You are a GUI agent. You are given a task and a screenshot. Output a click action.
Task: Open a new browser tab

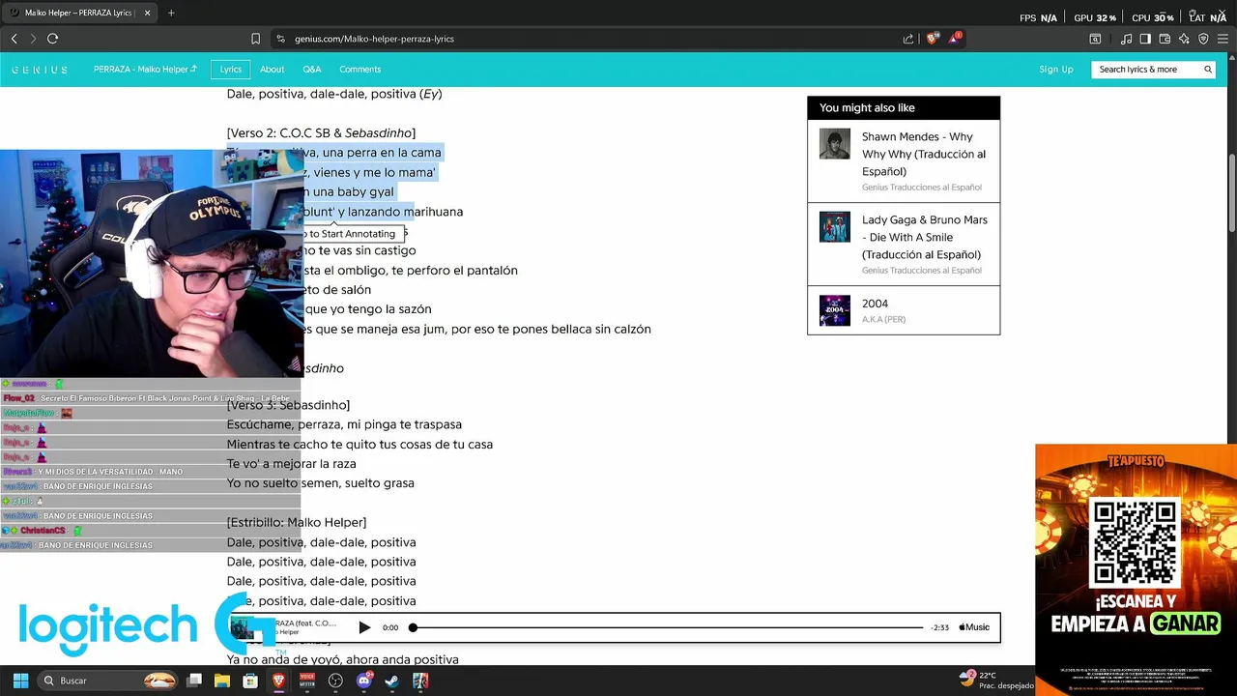point(171,13)
